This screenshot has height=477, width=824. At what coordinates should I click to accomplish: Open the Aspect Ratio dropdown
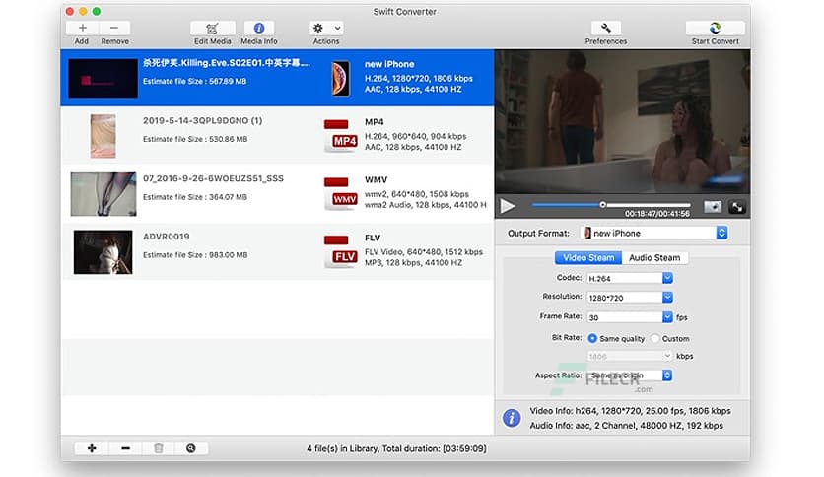coord(630,375)
